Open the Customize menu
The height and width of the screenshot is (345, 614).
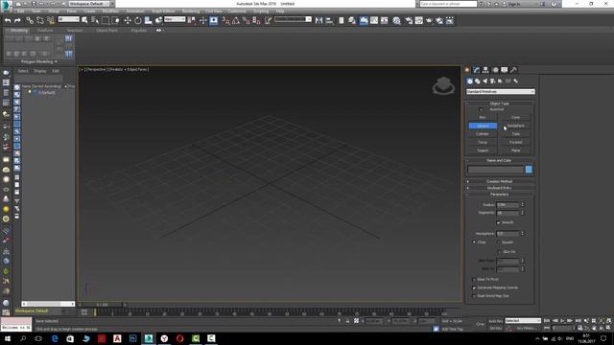237,11
